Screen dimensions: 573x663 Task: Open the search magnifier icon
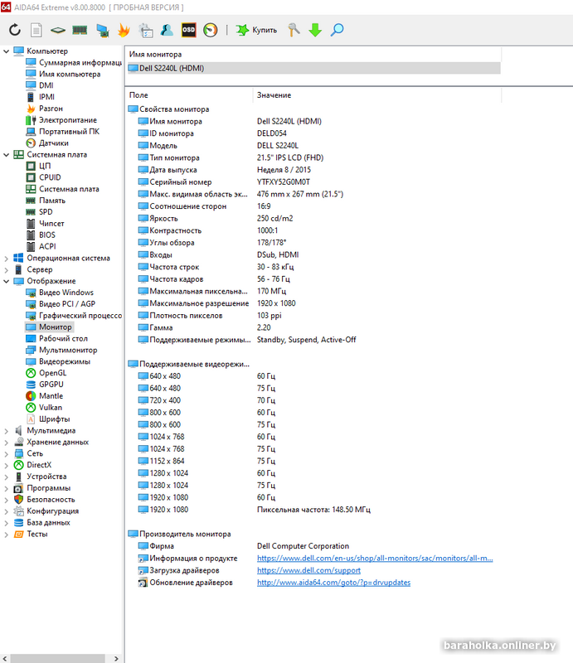[x=337, y=30]
